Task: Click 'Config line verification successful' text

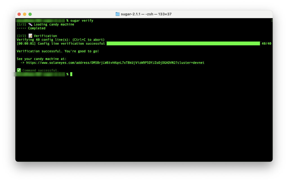Action: pyautogui.click(x=71, y=44)
